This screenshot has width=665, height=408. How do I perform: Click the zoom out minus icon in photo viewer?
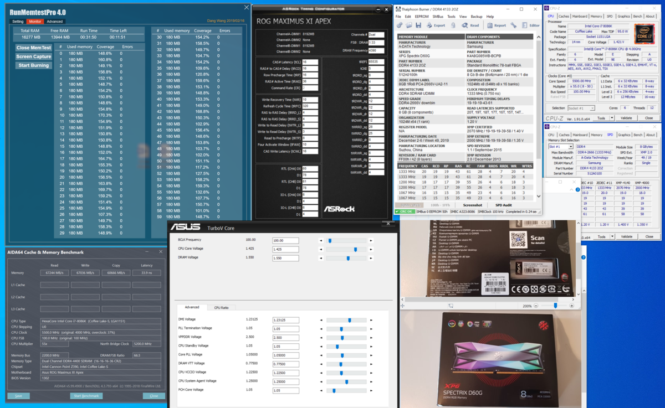point(536,306)
